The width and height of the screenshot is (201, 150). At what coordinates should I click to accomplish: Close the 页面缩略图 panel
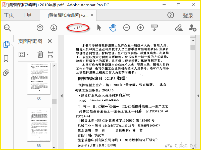(50, 41)
